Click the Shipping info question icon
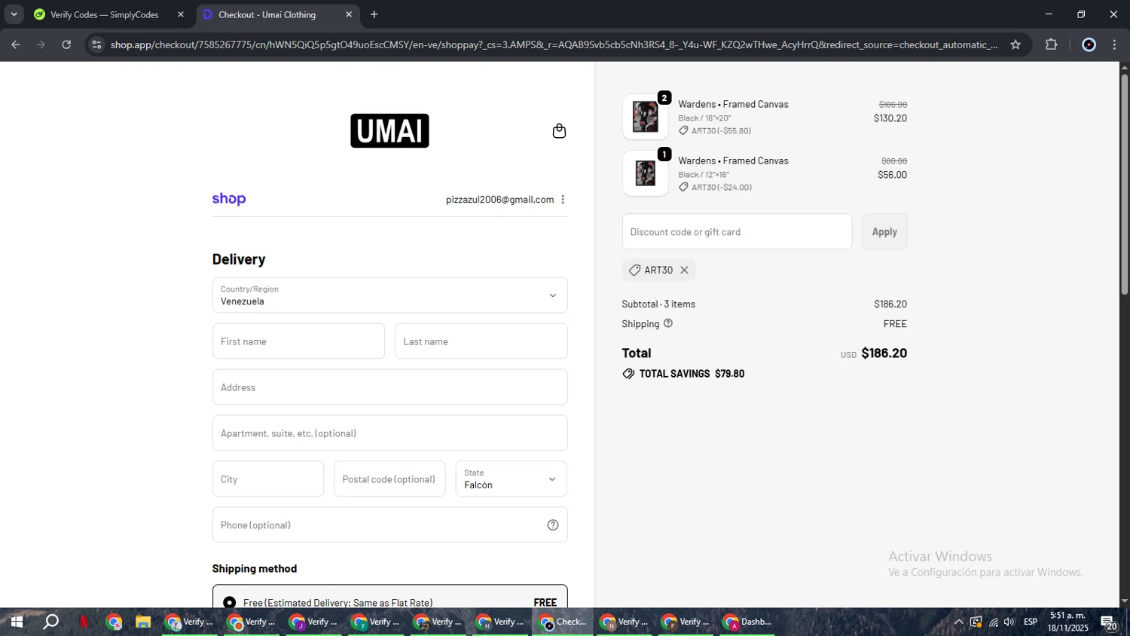 coord(668,323)
